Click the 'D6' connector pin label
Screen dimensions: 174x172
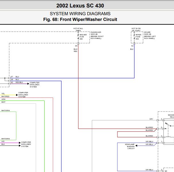pos(12,80)
